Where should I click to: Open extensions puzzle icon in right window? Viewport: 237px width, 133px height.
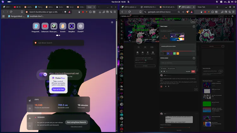click(213, 12)
